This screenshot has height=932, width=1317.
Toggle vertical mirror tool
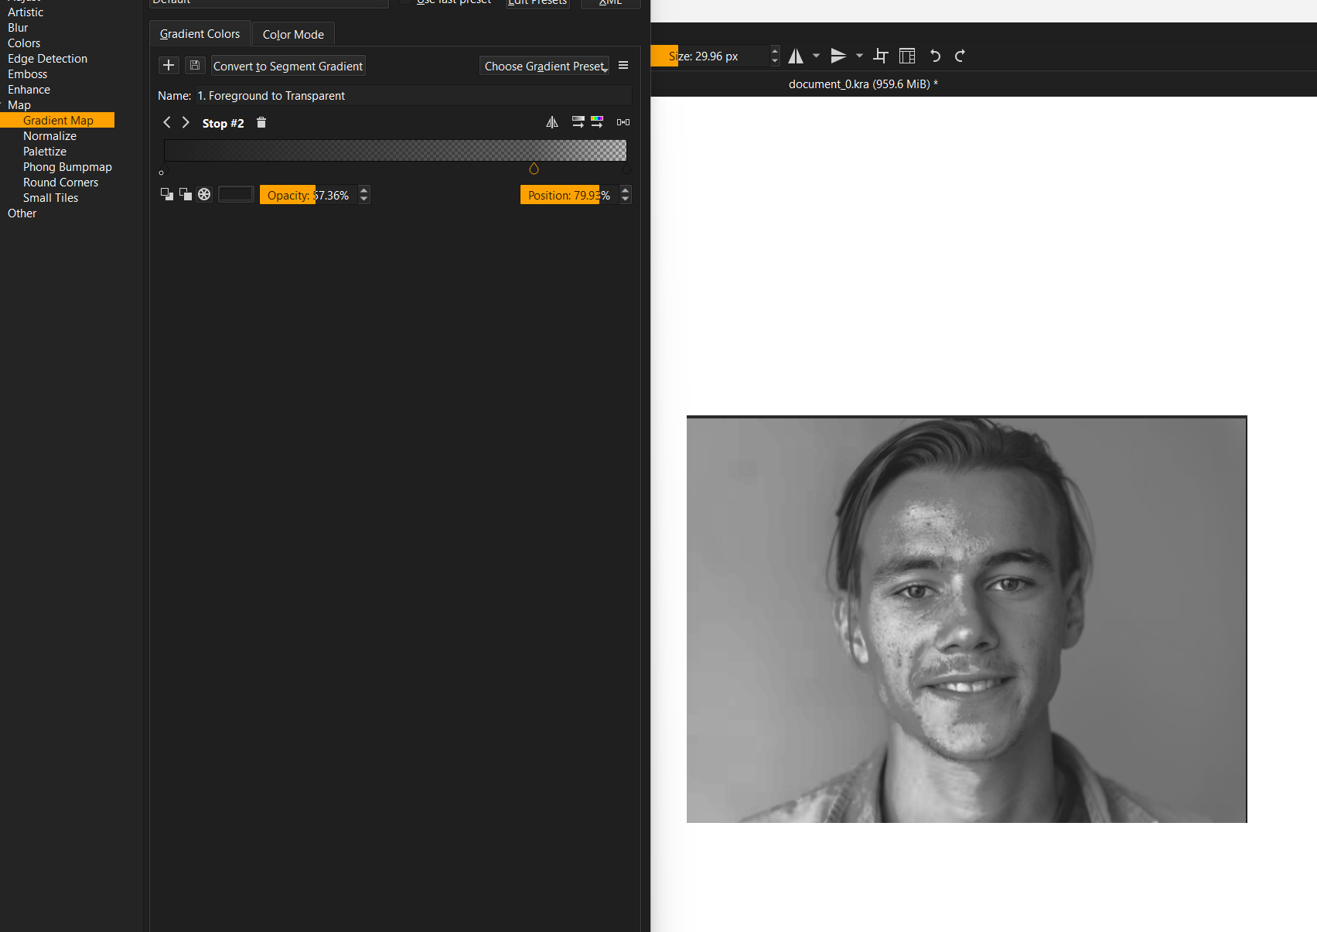pos(838,56)
